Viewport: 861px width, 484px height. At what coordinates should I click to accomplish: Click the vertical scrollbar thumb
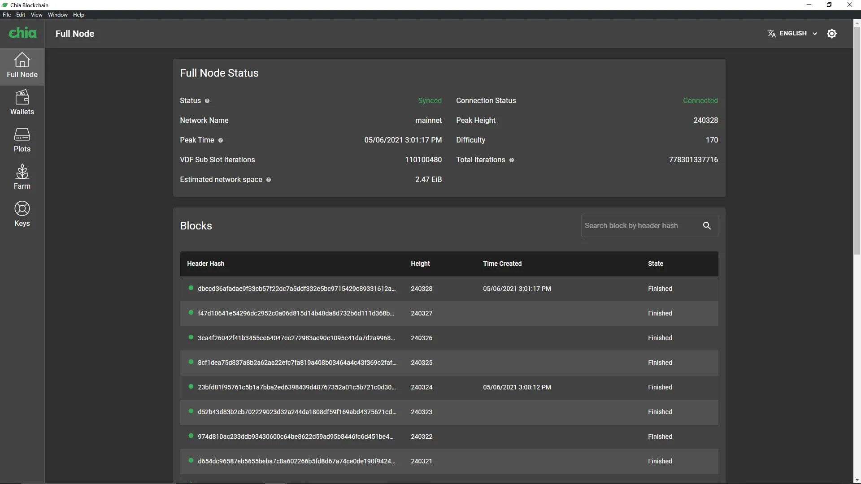857,140
